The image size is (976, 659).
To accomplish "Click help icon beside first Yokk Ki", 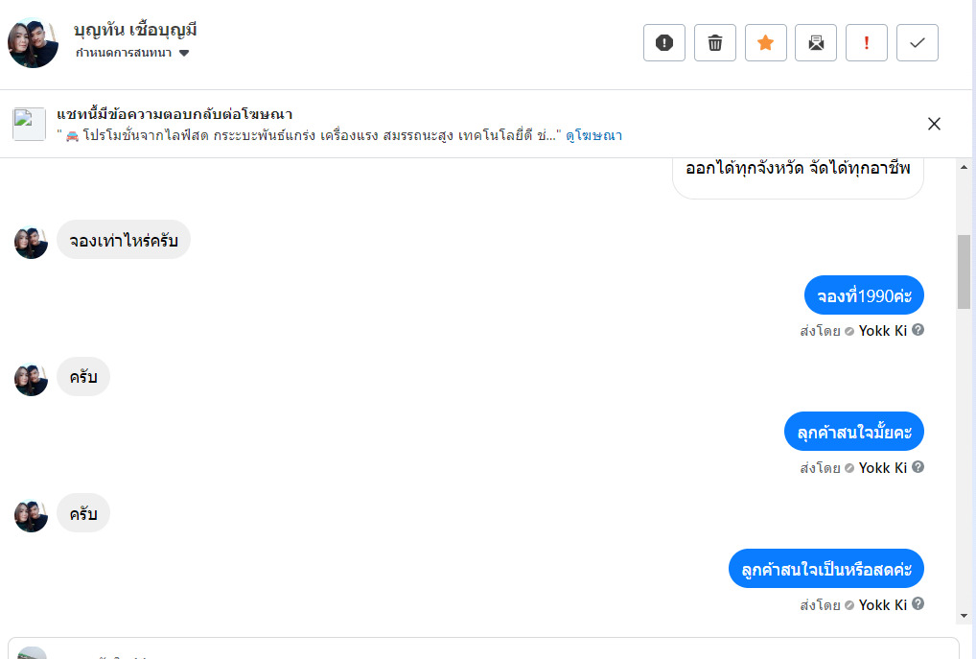I will (x=918, y=330).
